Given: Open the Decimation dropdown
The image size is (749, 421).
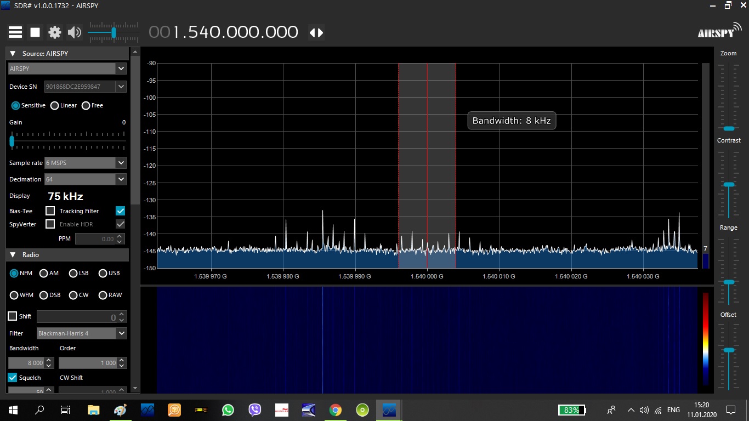Looking at the screenshot, I should click(x=121, y=179).
